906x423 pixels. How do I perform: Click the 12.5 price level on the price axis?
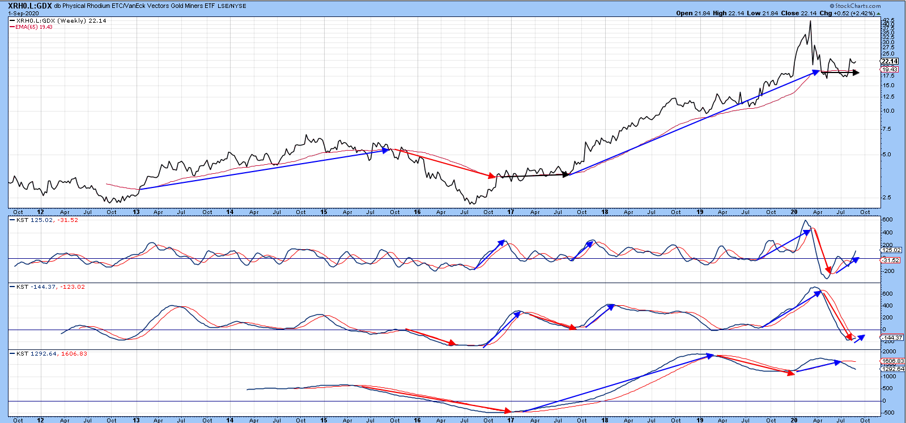[x=888, y=97]
